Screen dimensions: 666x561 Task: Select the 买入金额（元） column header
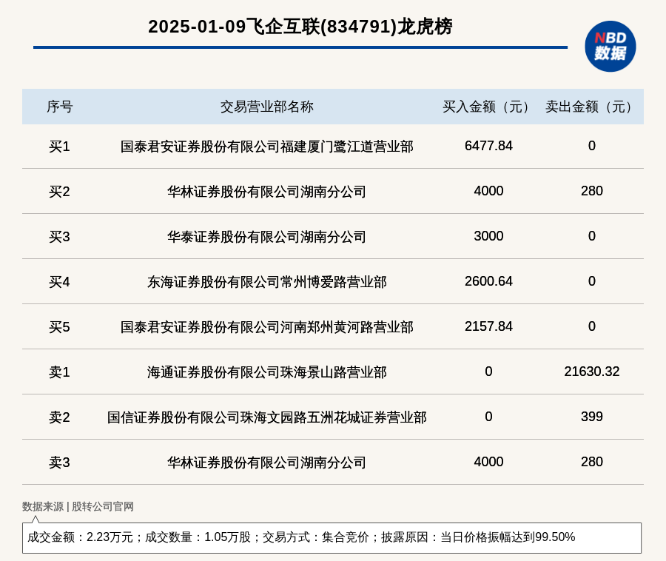pos(488,107)
